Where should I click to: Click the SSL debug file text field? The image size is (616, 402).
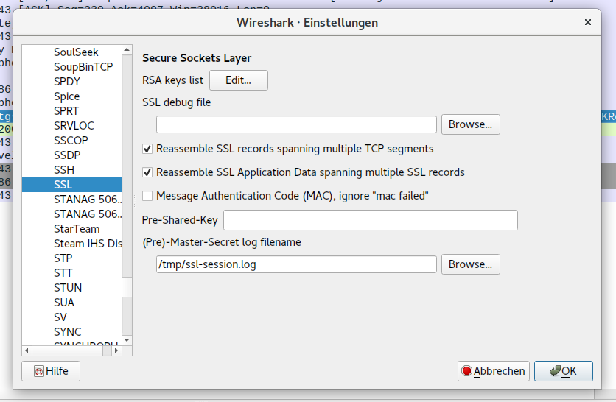[296, 124]
